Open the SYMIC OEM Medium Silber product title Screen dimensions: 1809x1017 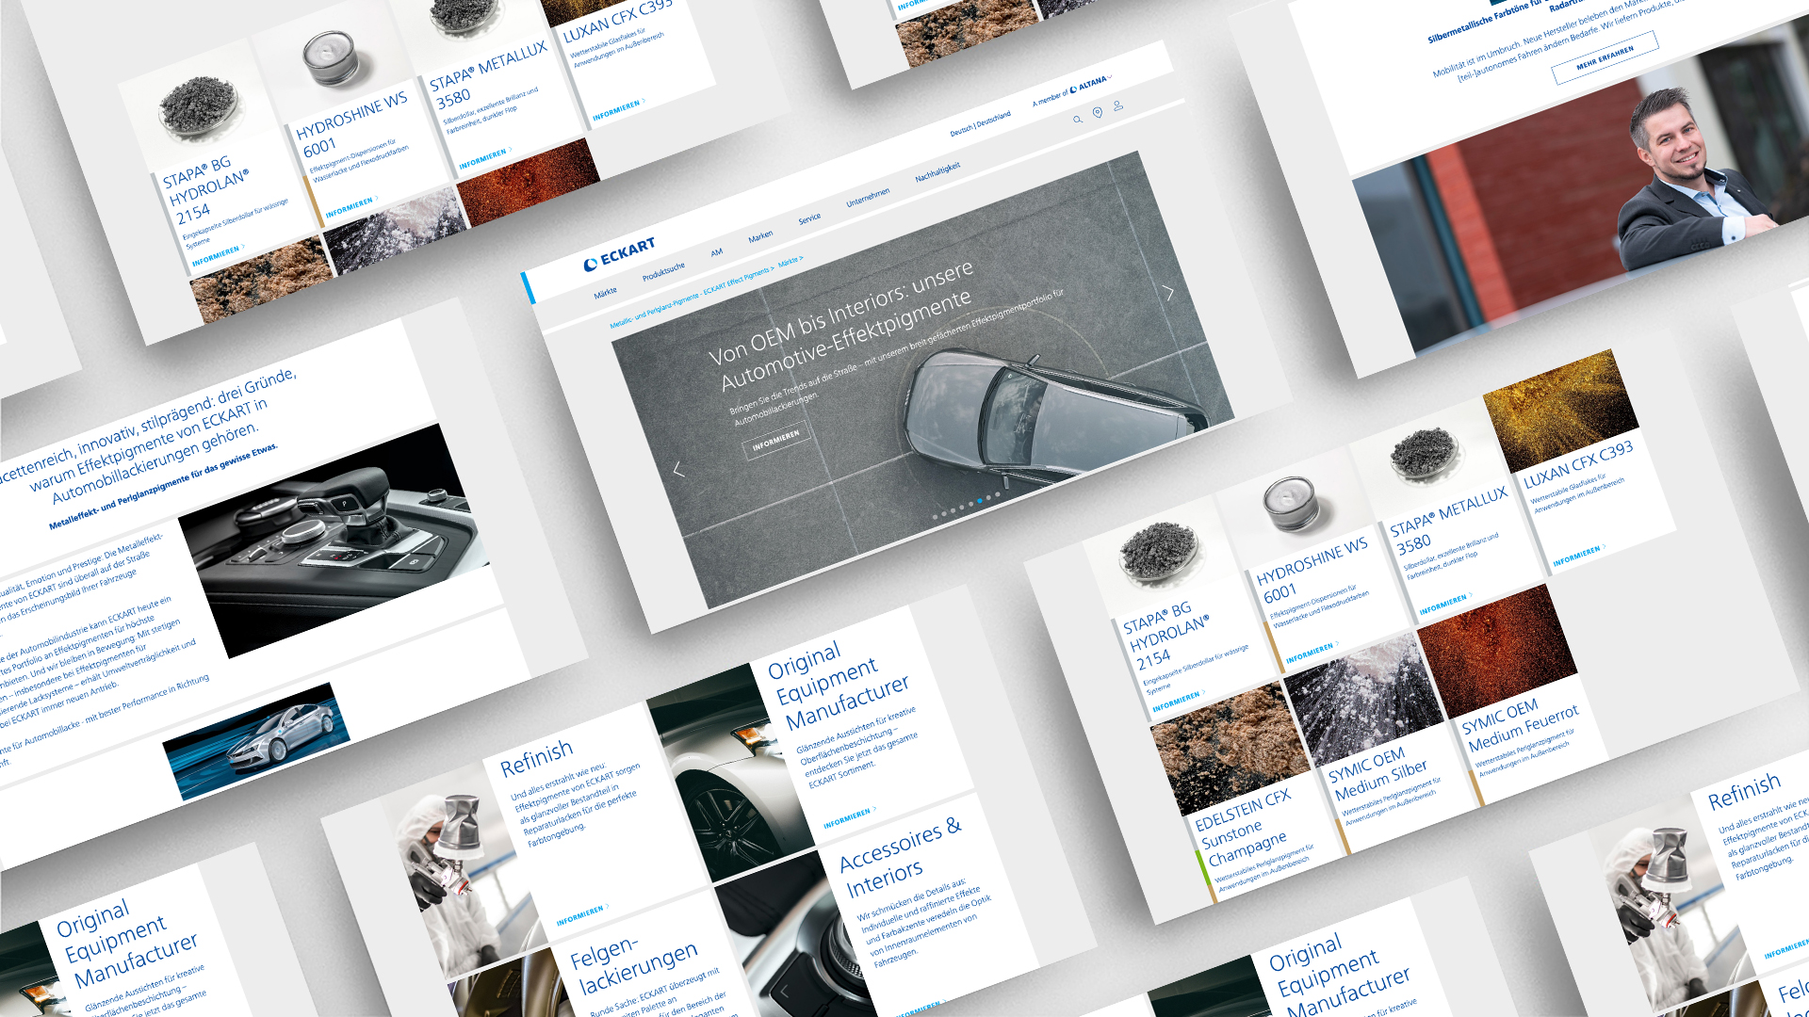(x=1379, y=772)
